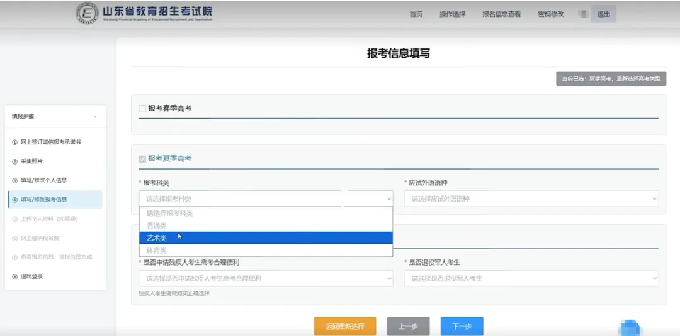Collapse the 填报步骤 sidebar panel arrow
This screenshot has width=680, height=336.
click(x=95, y=117)
